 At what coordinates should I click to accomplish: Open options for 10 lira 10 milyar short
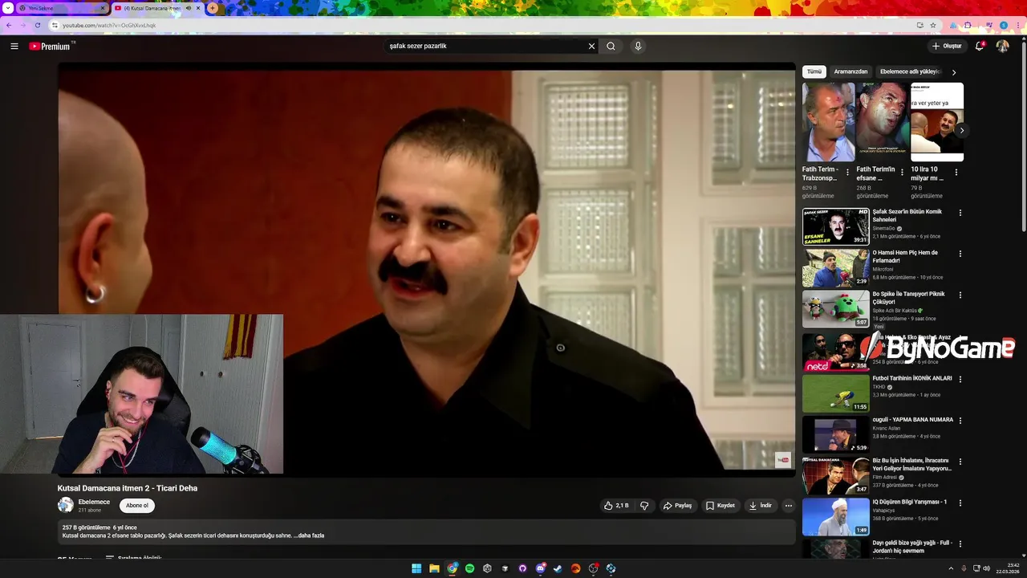point(956,172)
